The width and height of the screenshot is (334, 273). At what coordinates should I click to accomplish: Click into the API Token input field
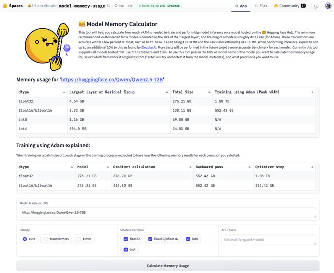point(269,239)
